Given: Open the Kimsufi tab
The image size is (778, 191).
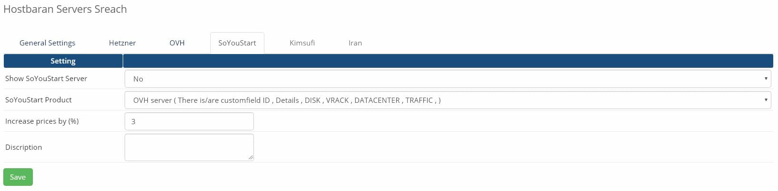Looking at the screenshot, I should [x=302, y=43].
